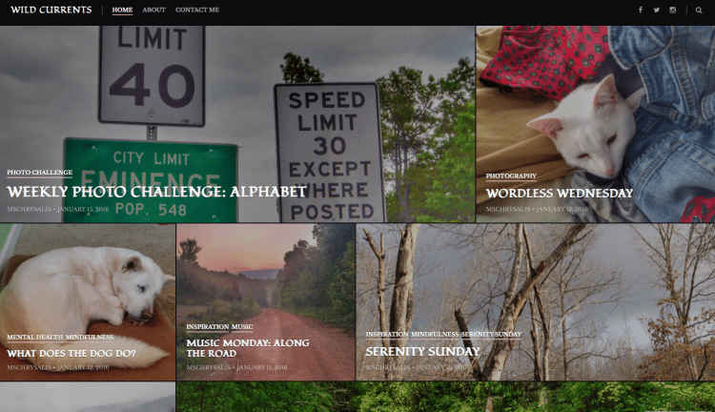Open the Wordless Wednesday post title
Image resolution: width=715 pixels, height=412 pixels.
(x=560, y=193)
